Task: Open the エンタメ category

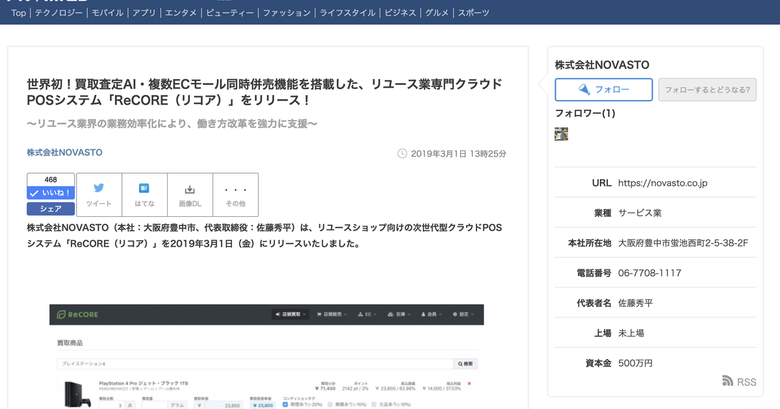Action: [x=181, y=12]
